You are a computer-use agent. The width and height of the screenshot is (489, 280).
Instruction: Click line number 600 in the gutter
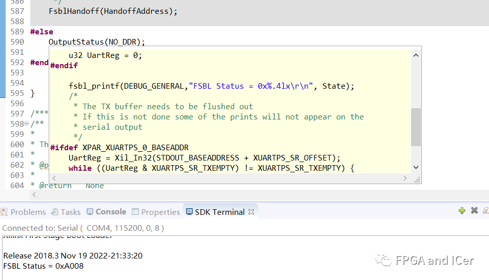tap(17, 144)
